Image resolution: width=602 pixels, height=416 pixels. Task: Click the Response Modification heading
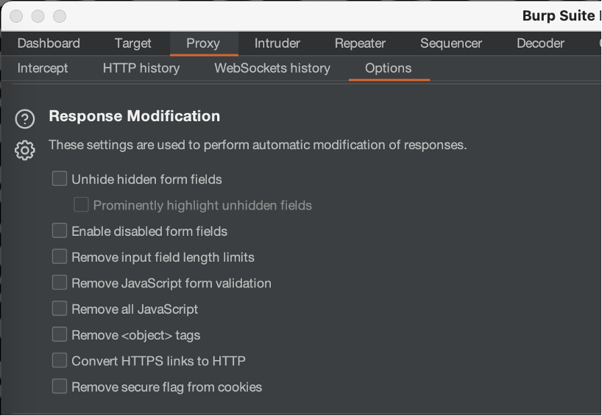[x=135, y=116]
